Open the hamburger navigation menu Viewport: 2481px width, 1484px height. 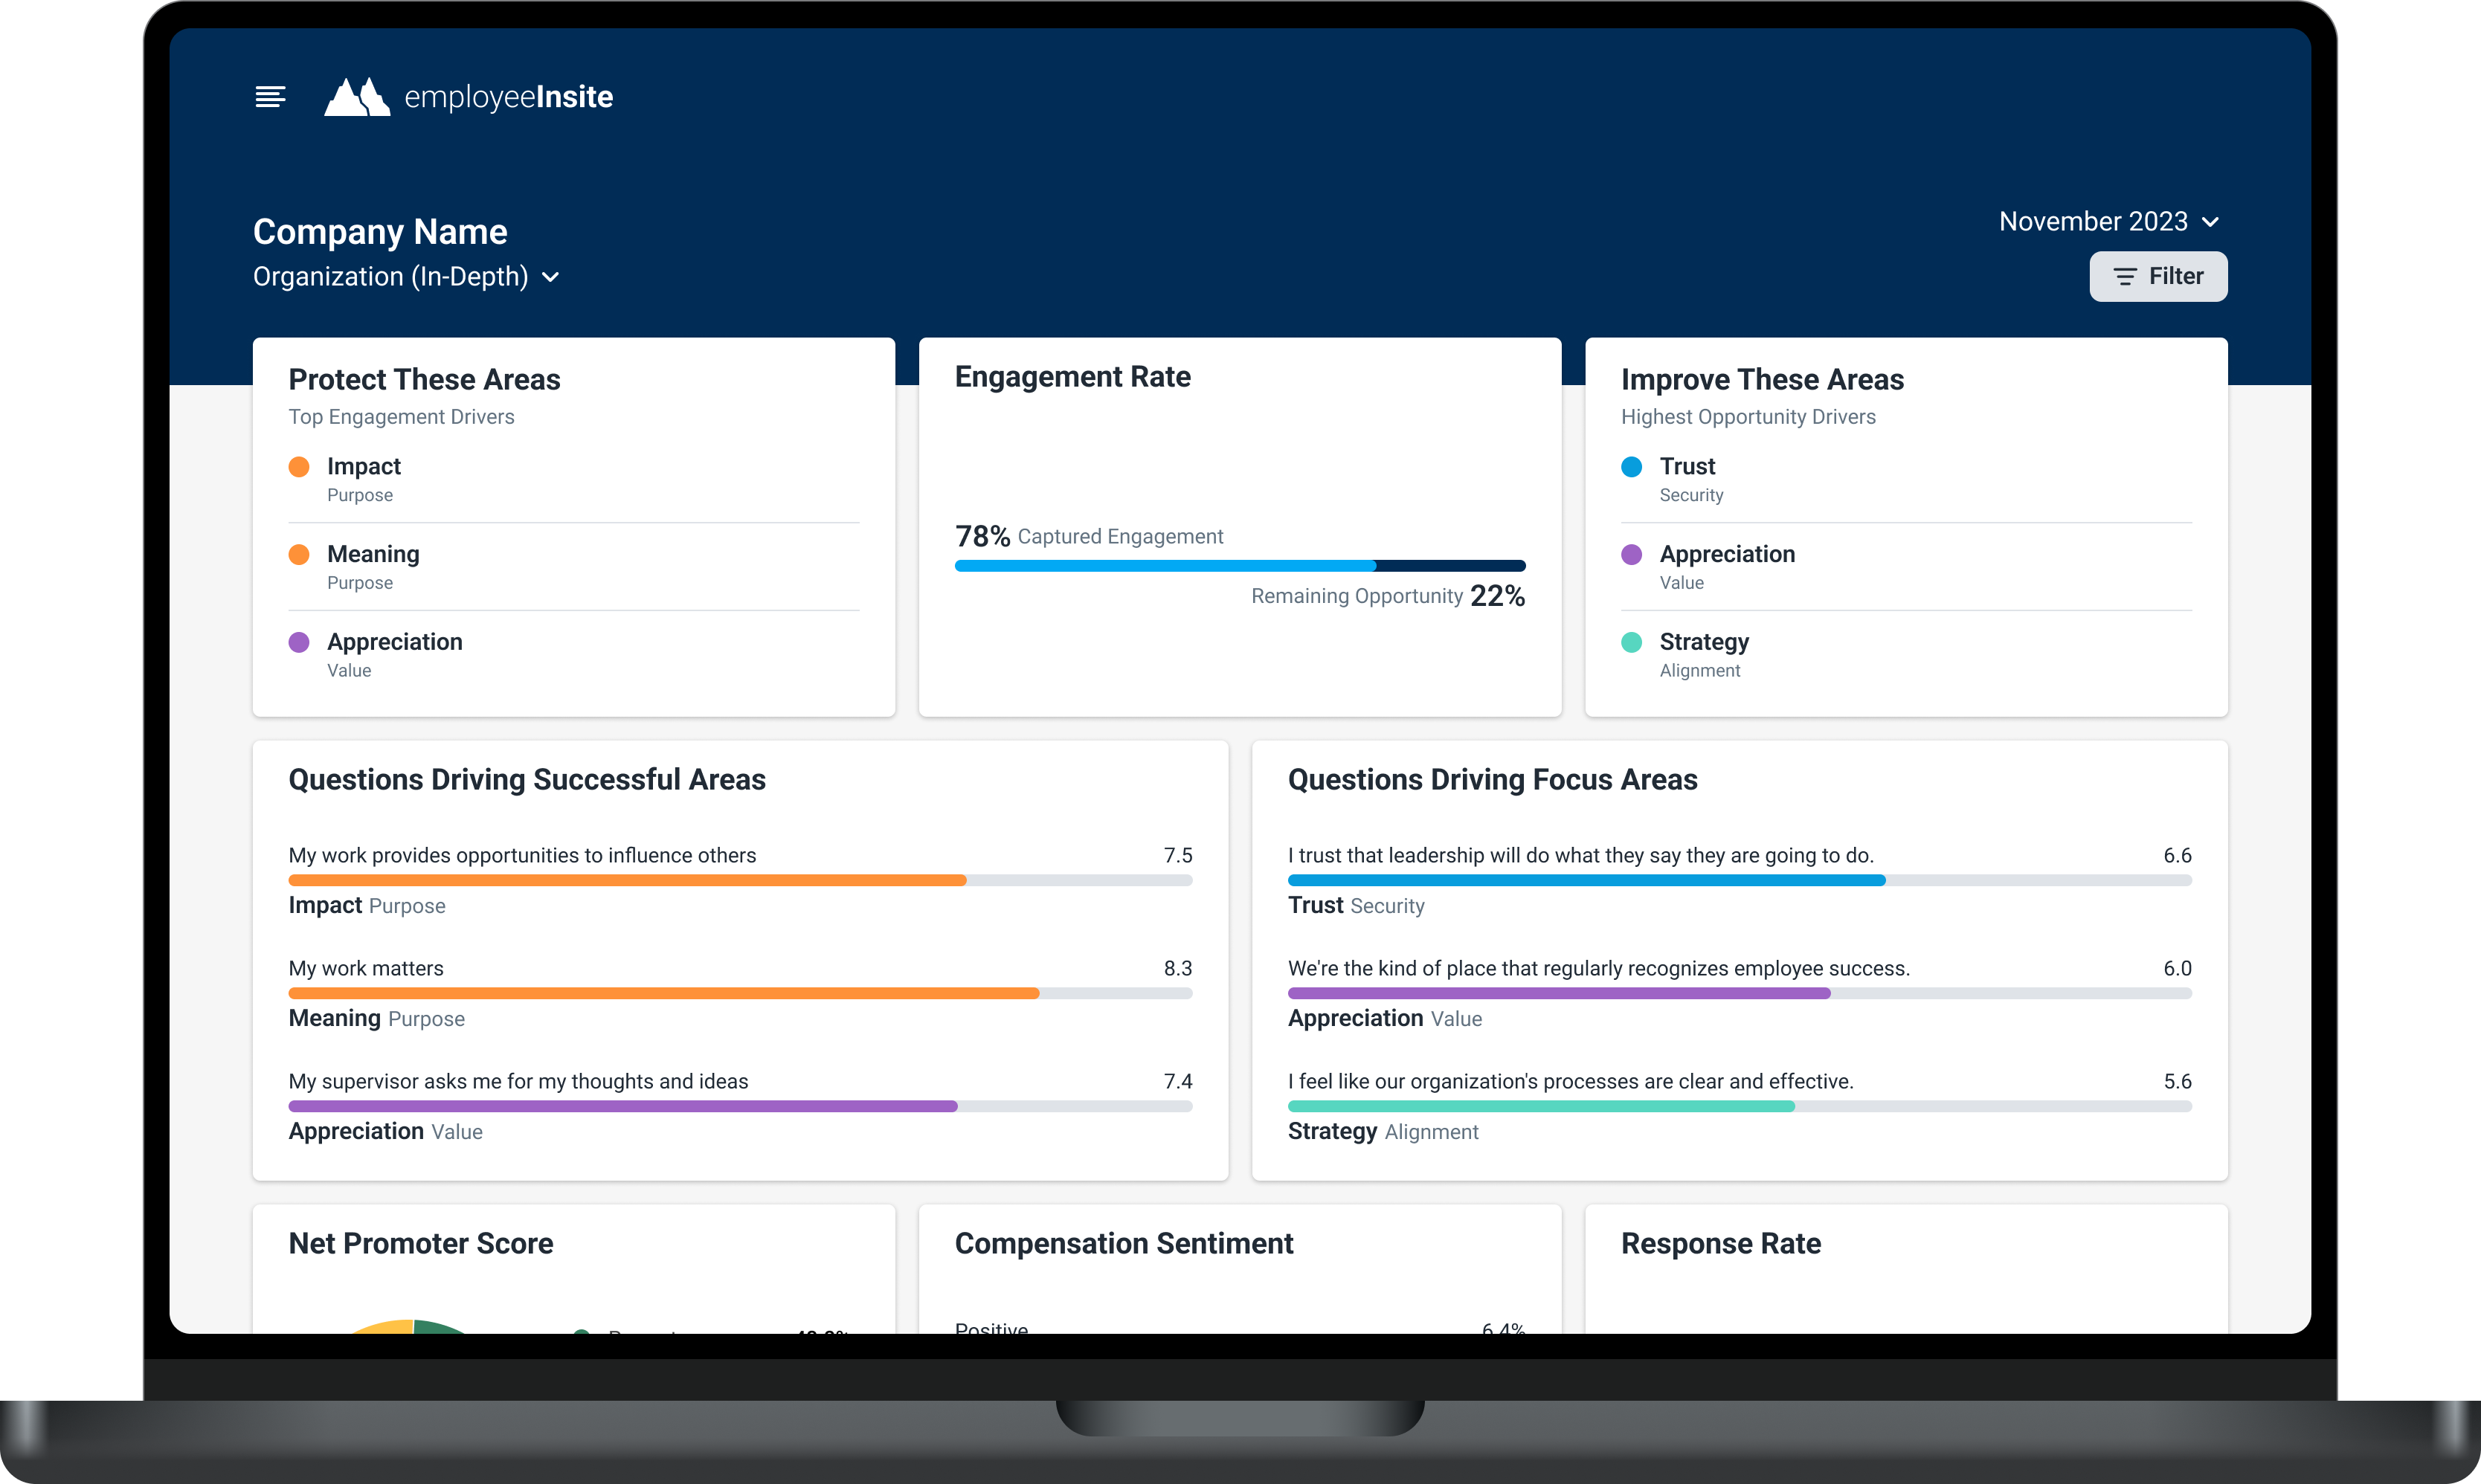[x=270, y=96]
